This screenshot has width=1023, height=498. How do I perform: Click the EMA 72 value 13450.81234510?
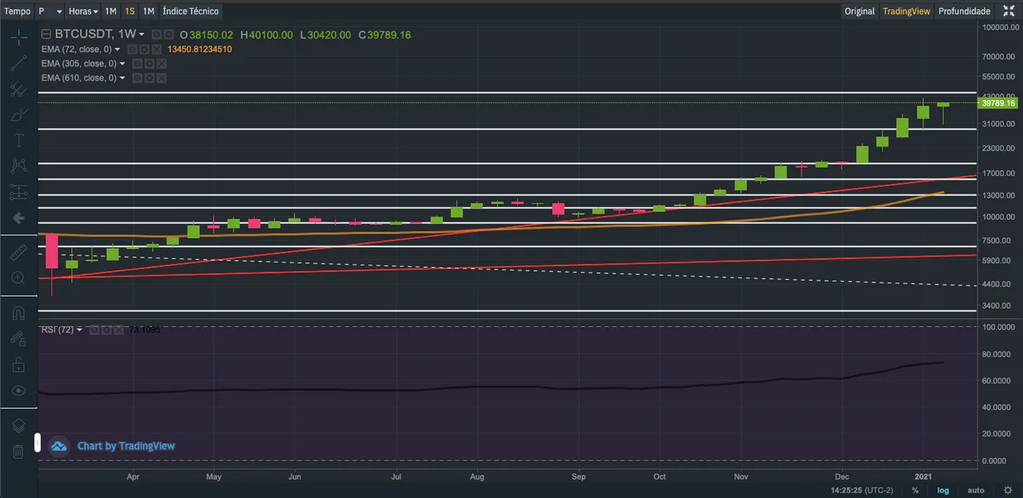coord(200,50)
